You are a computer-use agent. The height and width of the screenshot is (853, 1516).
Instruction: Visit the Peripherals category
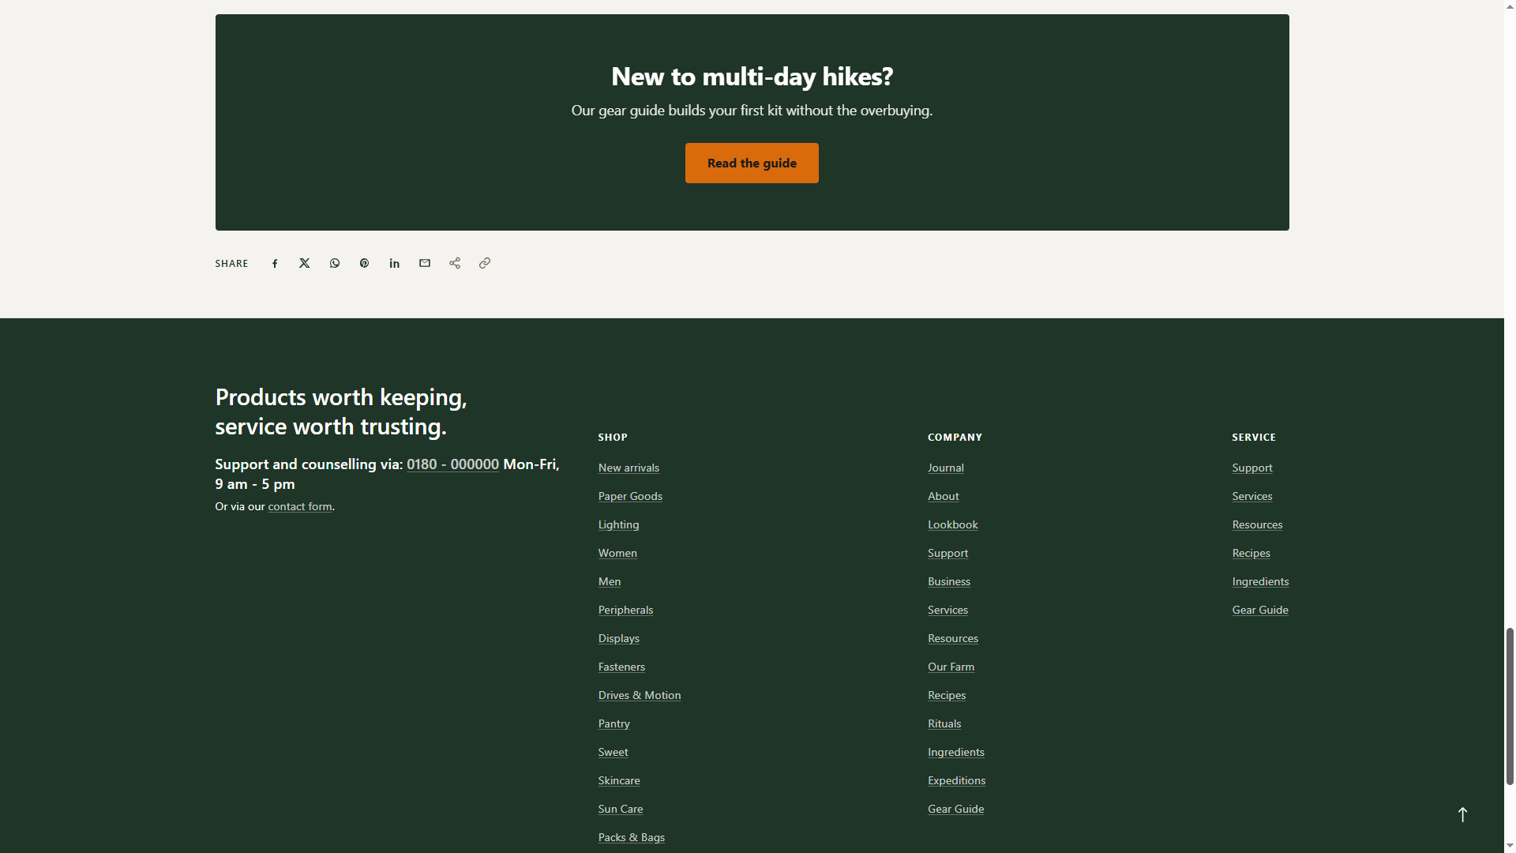[x=625, y=611]
